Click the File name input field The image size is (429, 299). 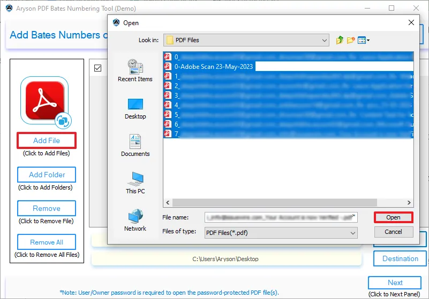pyautogui.click(x=281, y=217)
